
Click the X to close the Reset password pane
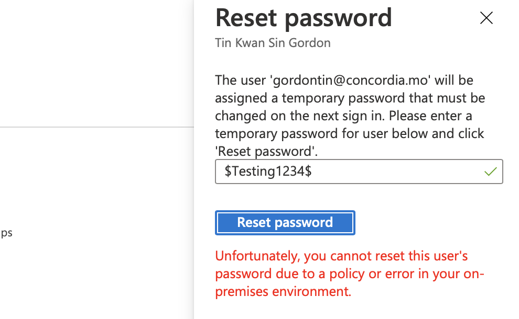point(486,18)
